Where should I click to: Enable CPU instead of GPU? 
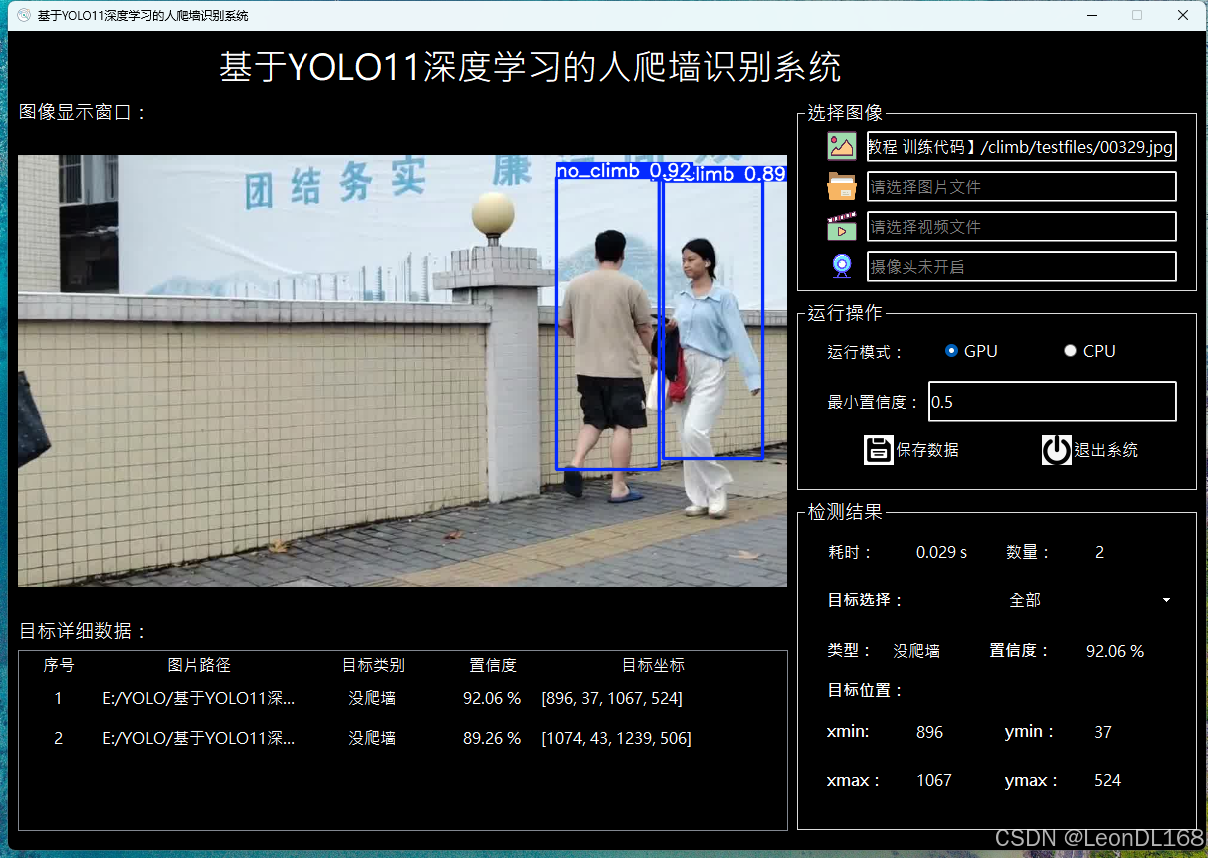click(1070, 350)
